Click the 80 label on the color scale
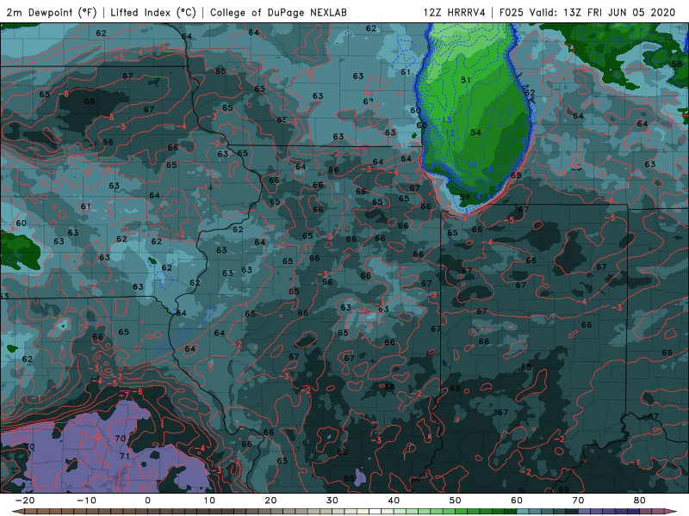The image size is (689, 516). (x=640, y=501)
